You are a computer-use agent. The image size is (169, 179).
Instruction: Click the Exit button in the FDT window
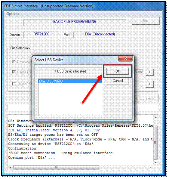(x=146, y=21)
